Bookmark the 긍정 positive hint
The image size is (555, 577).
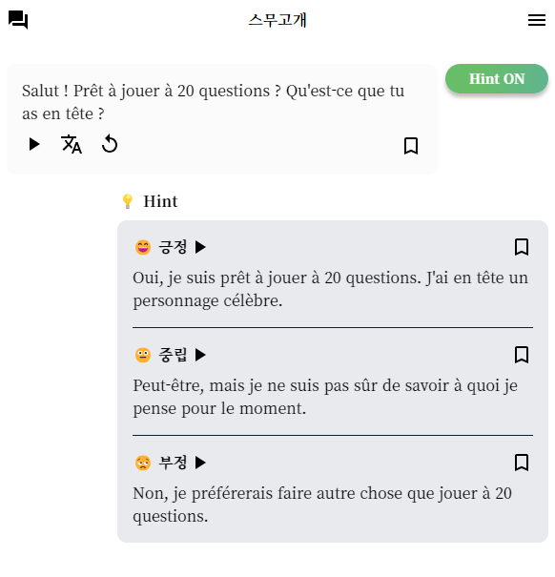521,247
